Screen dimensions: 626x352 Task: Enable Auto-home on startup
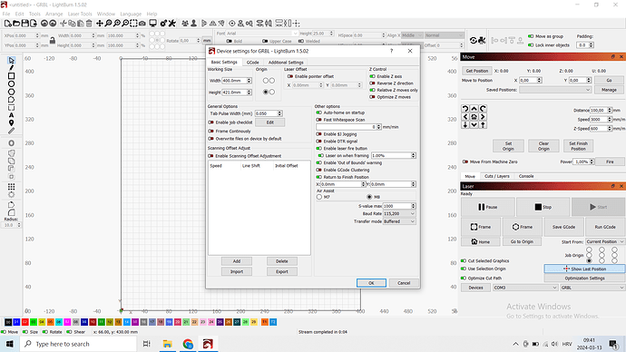coord(318,112)
